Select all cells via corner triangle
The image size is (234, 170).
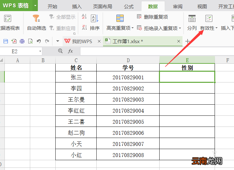(2, 60)
